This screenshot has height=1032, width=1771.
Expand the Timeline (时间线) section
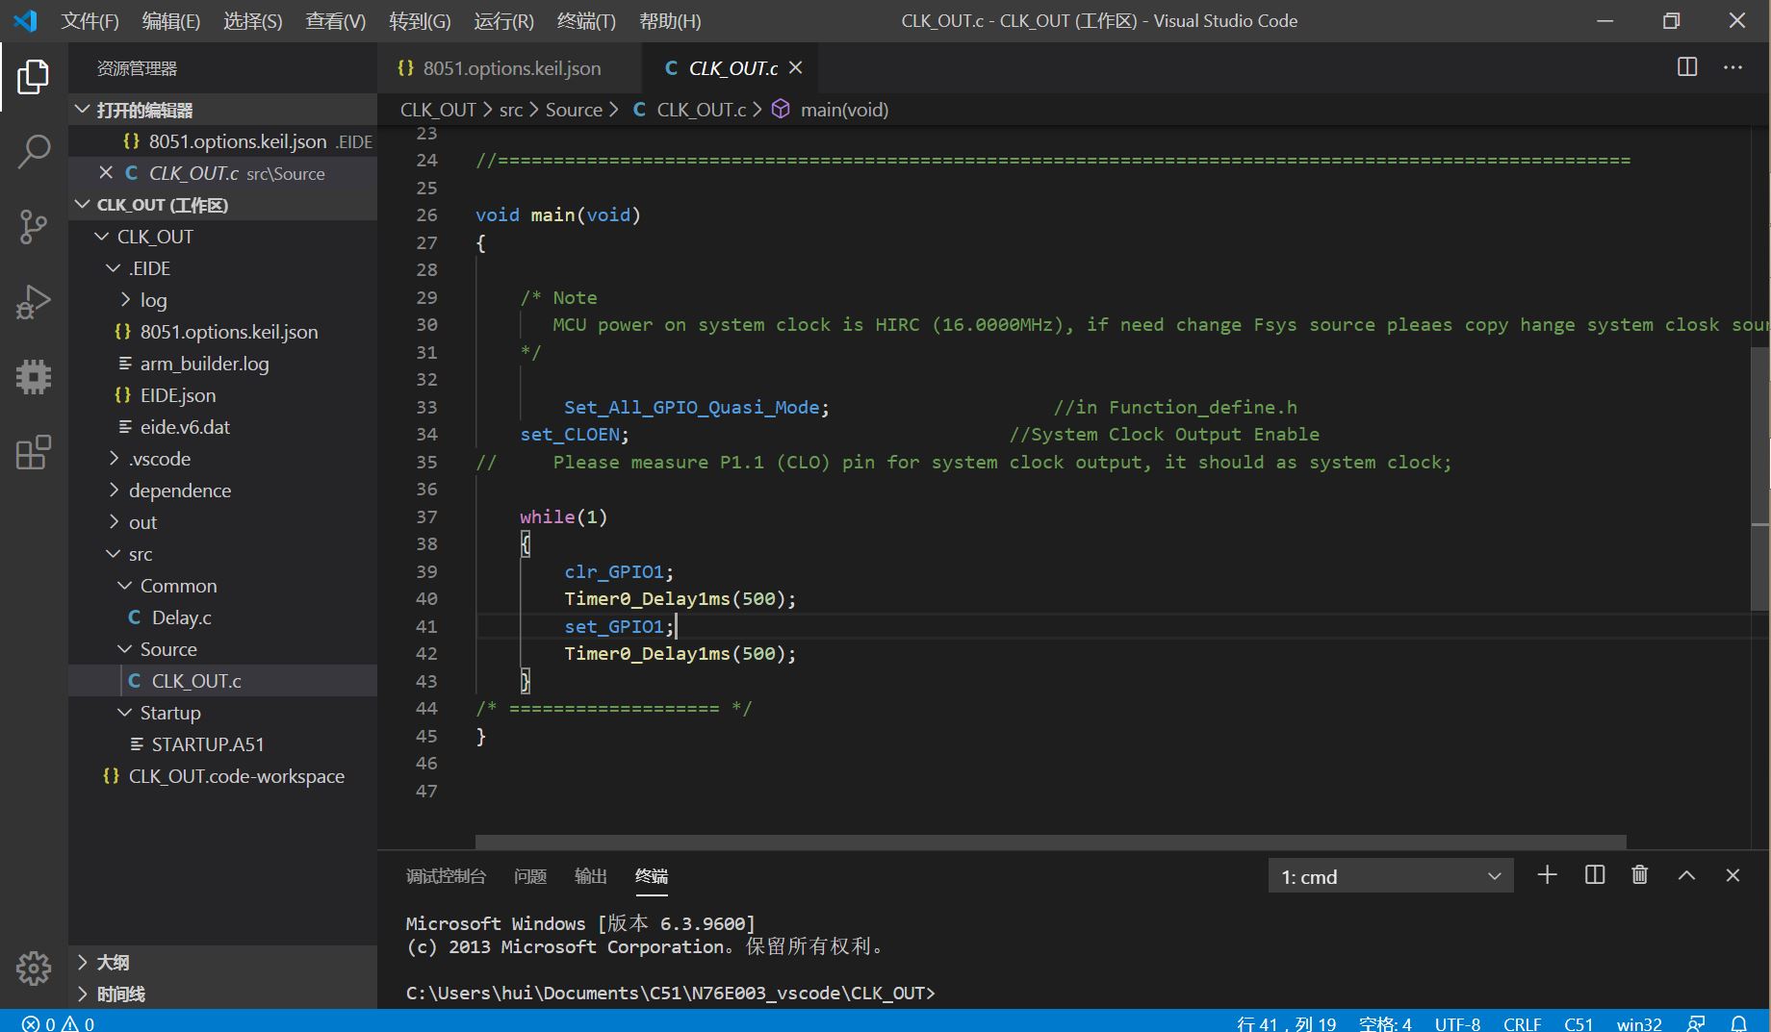click(x=222, y=994)
